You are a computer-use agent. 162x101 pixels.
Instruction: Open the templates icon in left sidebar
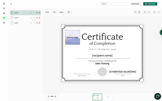click(4, 4)
